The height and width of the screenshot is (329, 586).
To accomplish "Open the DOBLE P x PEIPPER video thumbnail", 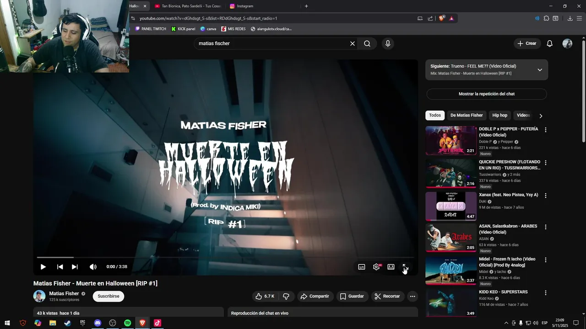I will click(x=451, y=141).
